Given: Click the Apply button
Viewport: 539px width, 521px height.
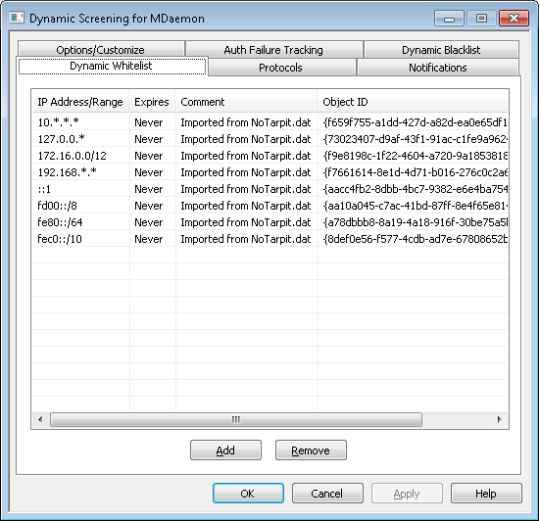Looking at the screenshot, I should (x=407, y=494).
